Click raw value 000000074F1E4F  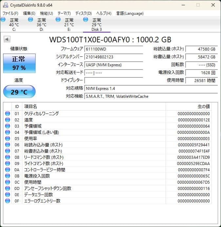coord(194,151)
